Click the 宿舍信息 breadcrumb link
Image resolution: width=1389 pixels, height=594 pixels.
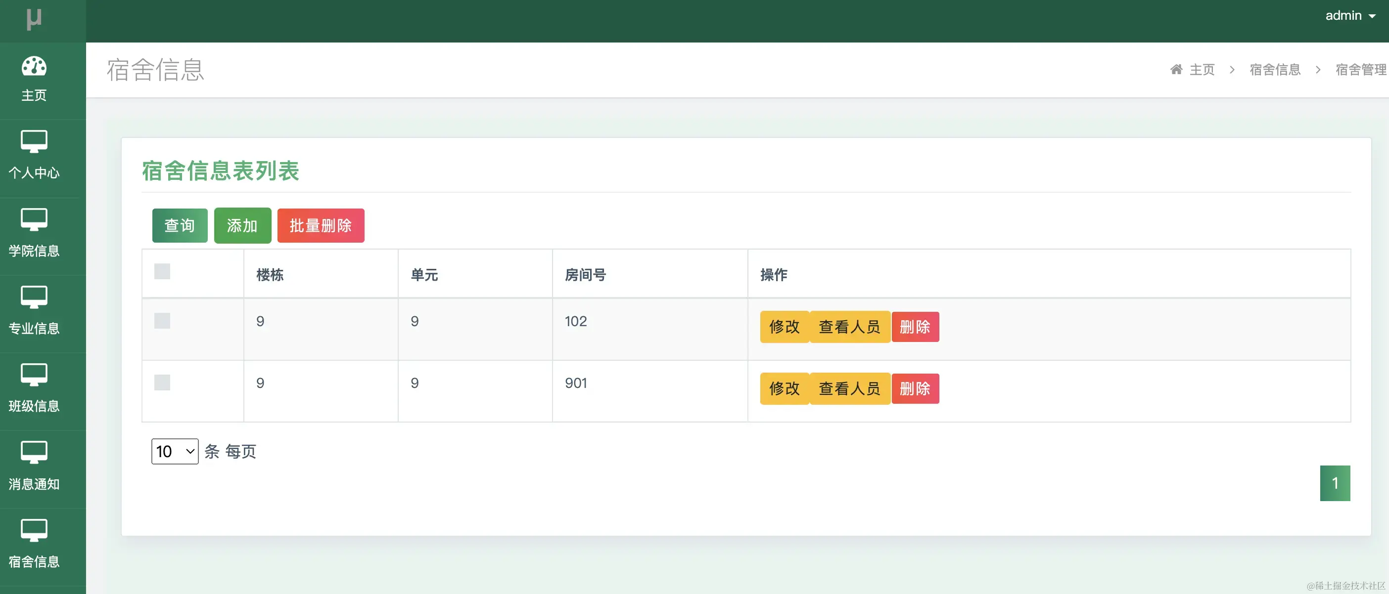point(1275,70)
